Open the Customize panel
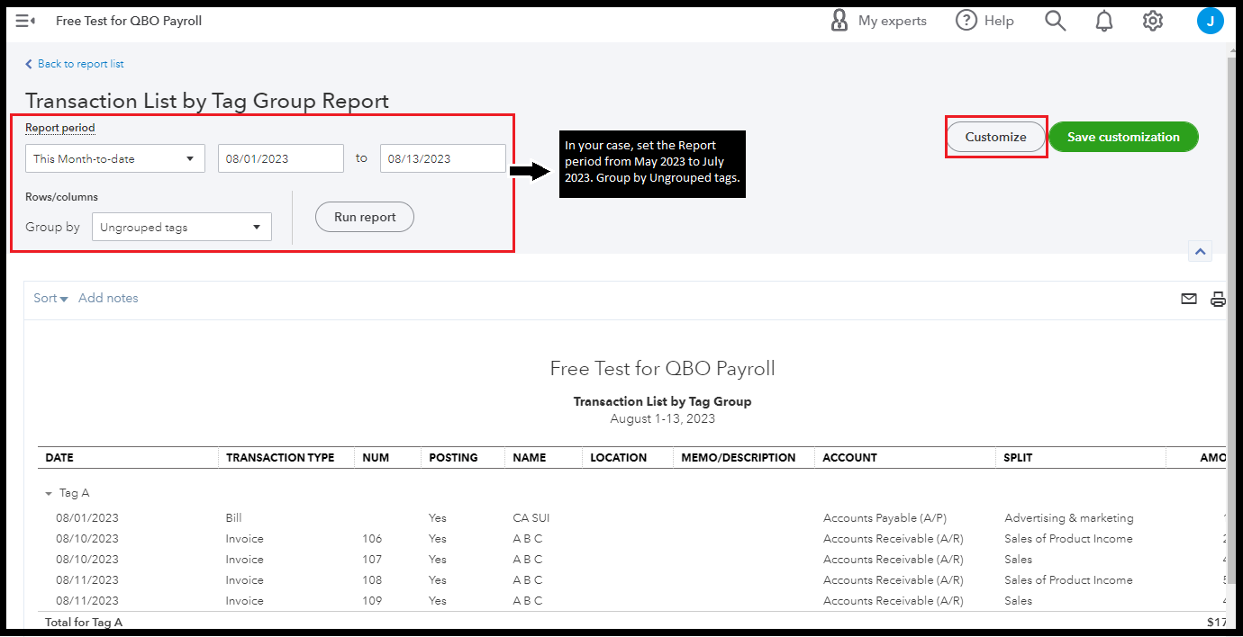This screenshot has width=1243, height=637. (995, 137)
